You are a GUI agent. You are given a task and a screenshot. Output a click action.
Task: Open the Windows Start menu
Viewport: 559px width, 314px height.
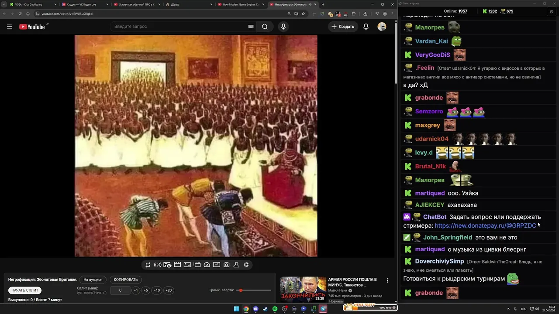[236, 309]
